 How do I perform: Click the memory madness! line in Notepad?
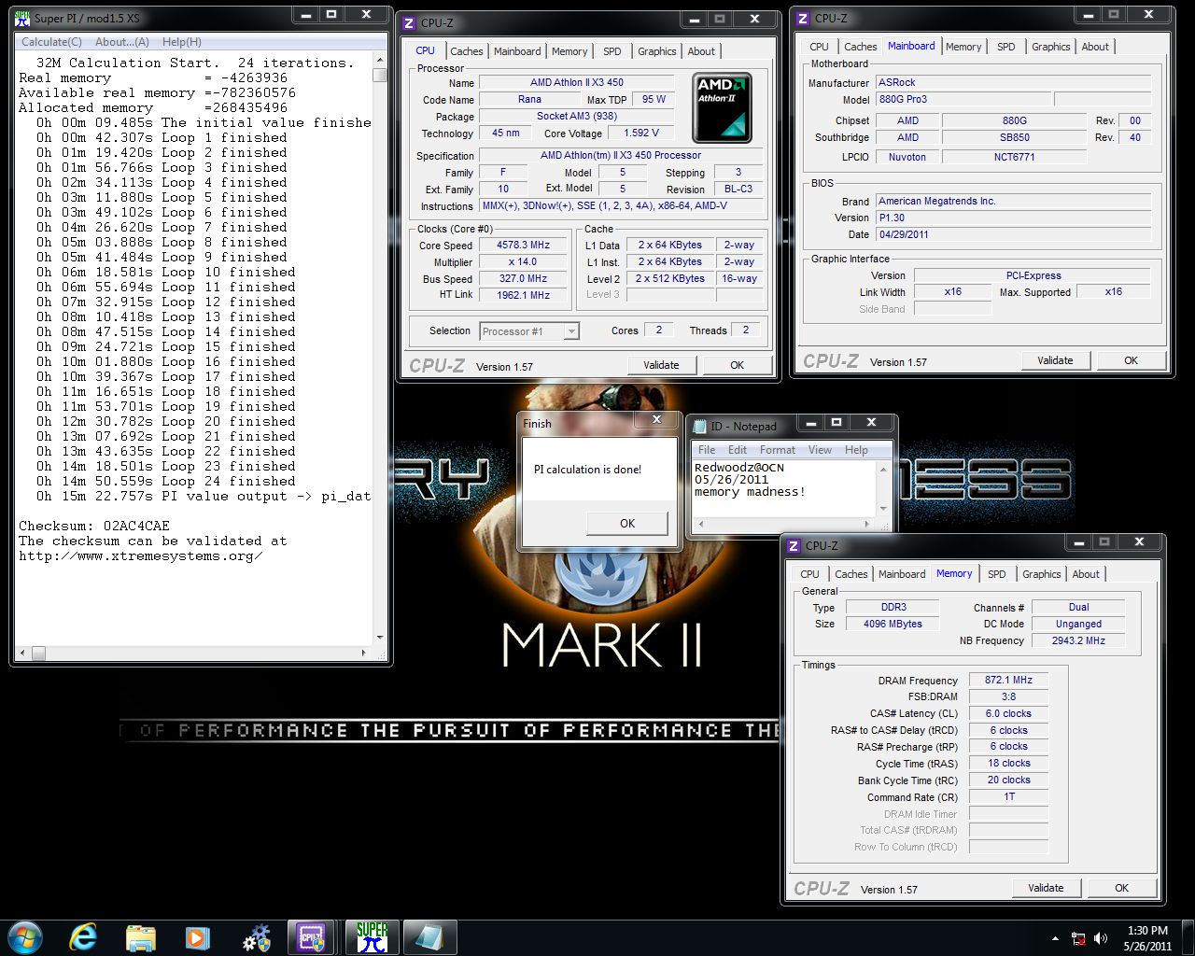tap(750, 492)
